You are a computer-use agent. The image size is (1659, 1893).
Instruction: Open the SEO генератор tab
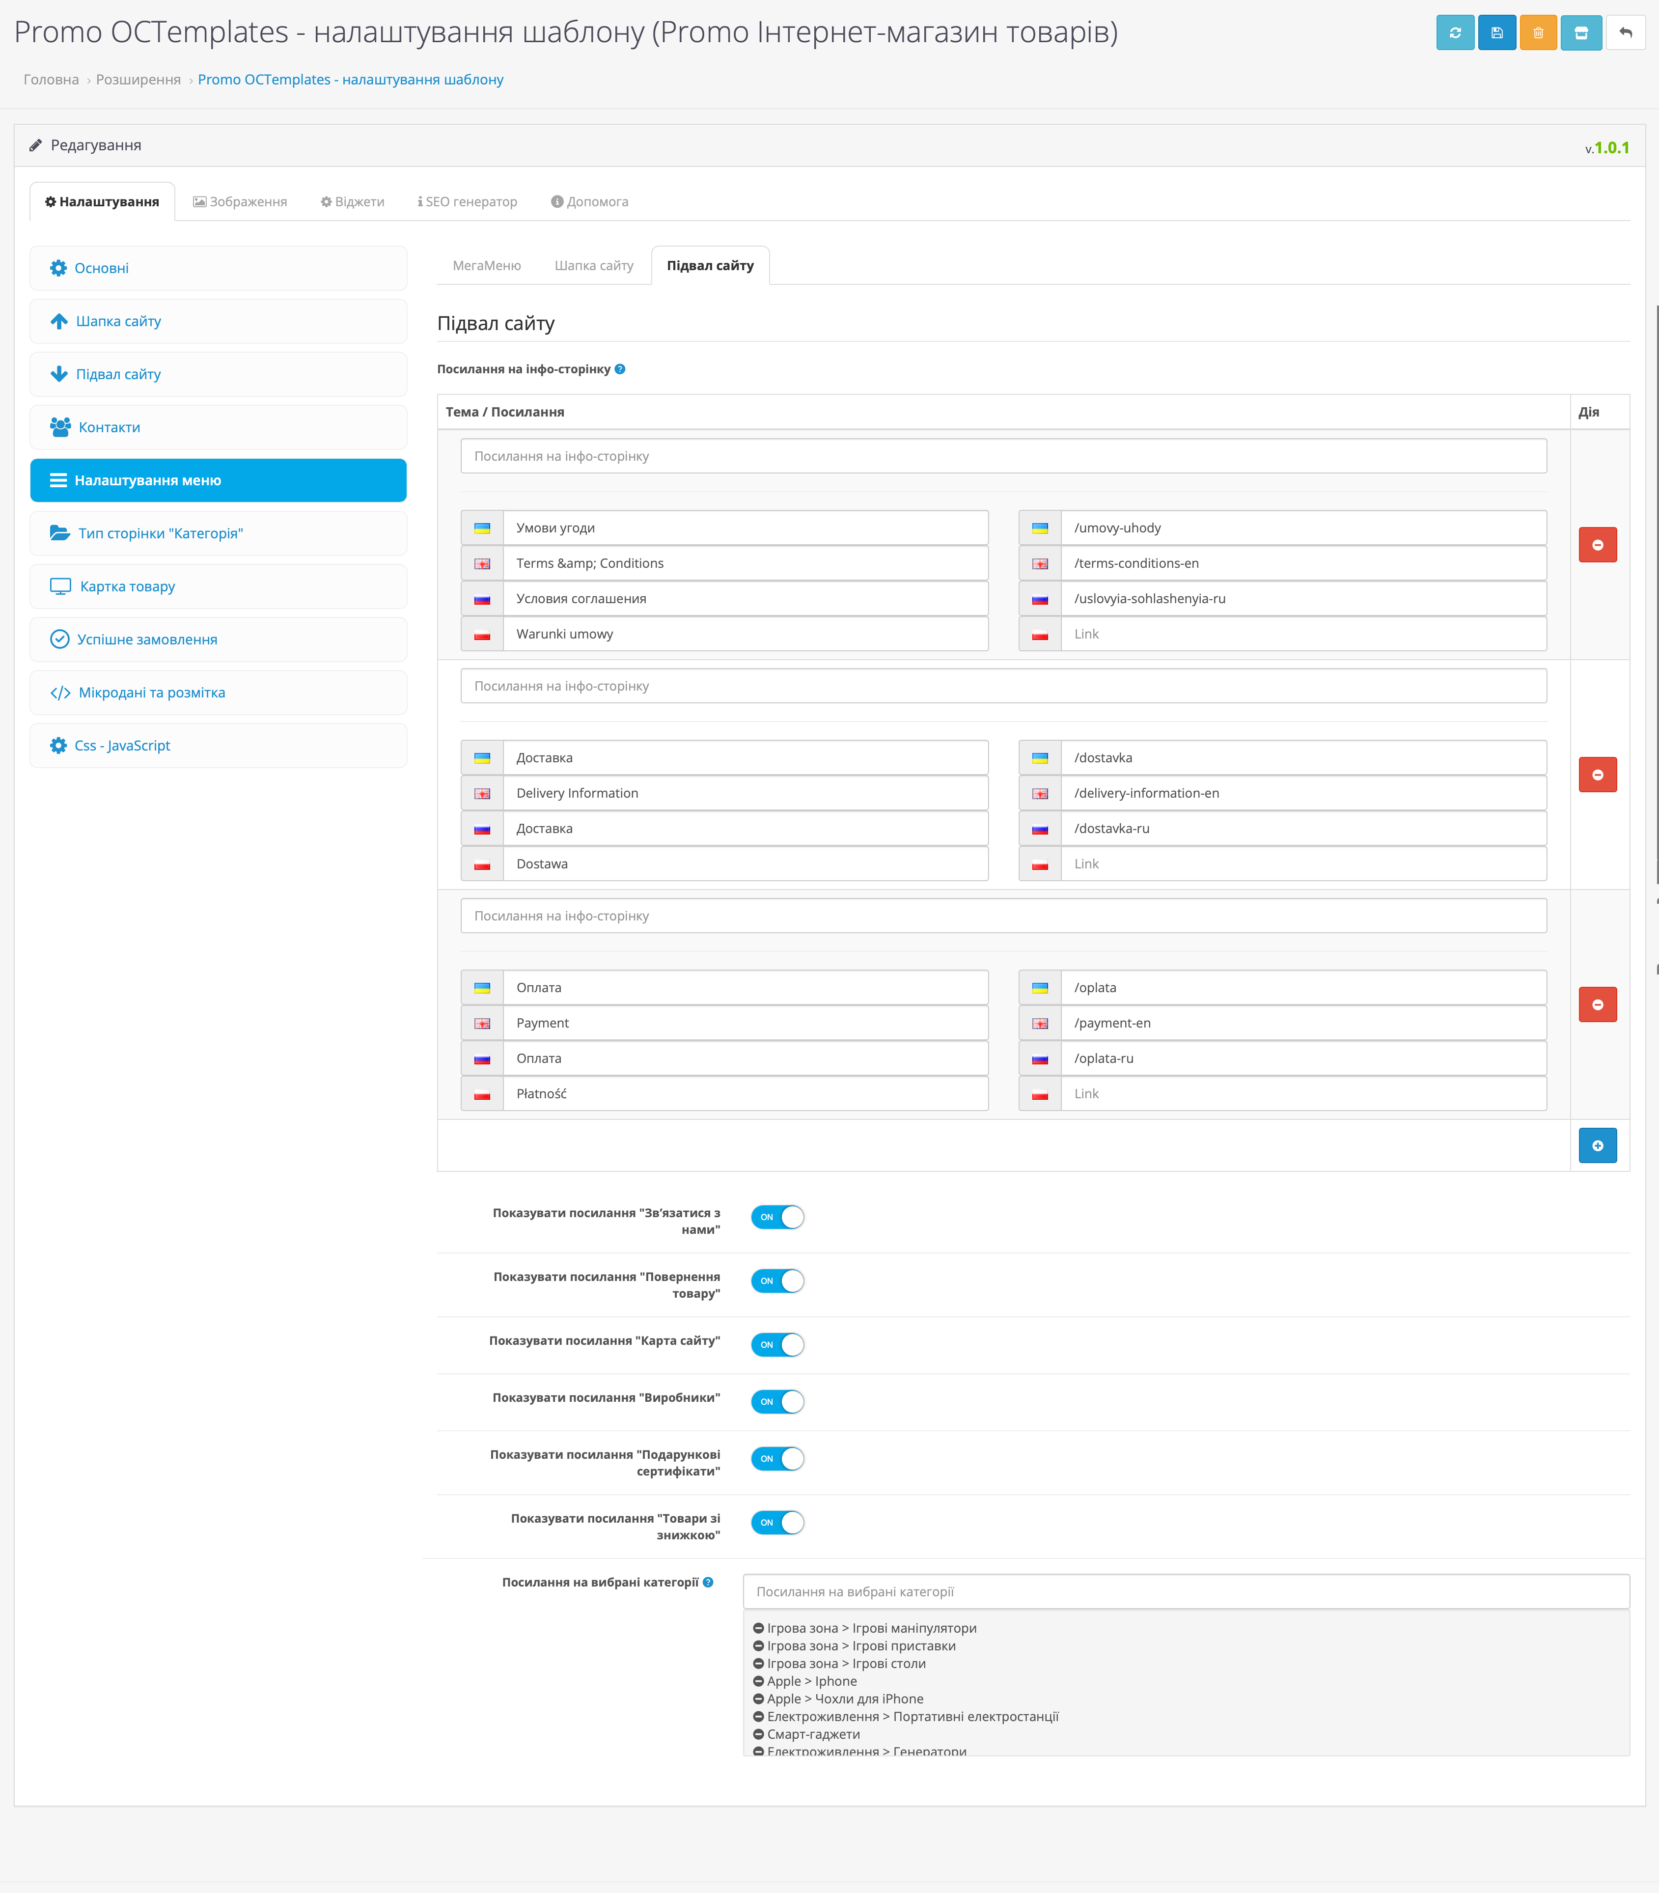pyautogui.click(x=467, y=202)
